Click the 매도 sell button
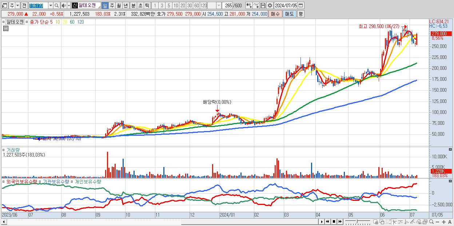Viewport: 454px width, 226px height. tap(289, 14)
